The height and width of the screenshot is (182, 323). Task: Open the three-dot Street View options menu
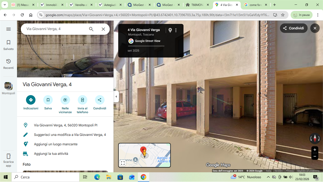click(176, 30)
